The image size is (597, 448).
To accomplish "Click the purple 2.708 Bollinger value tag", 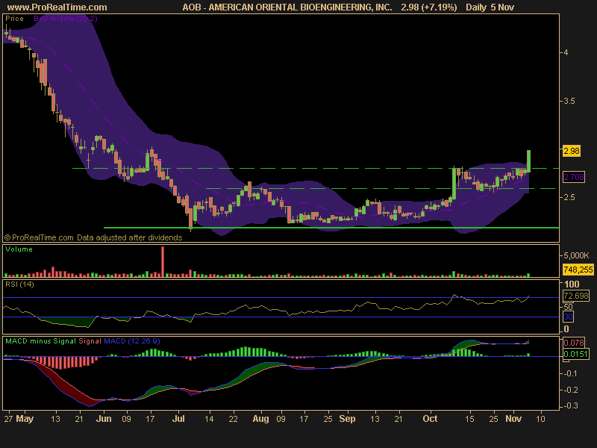I will pos(574,177).
